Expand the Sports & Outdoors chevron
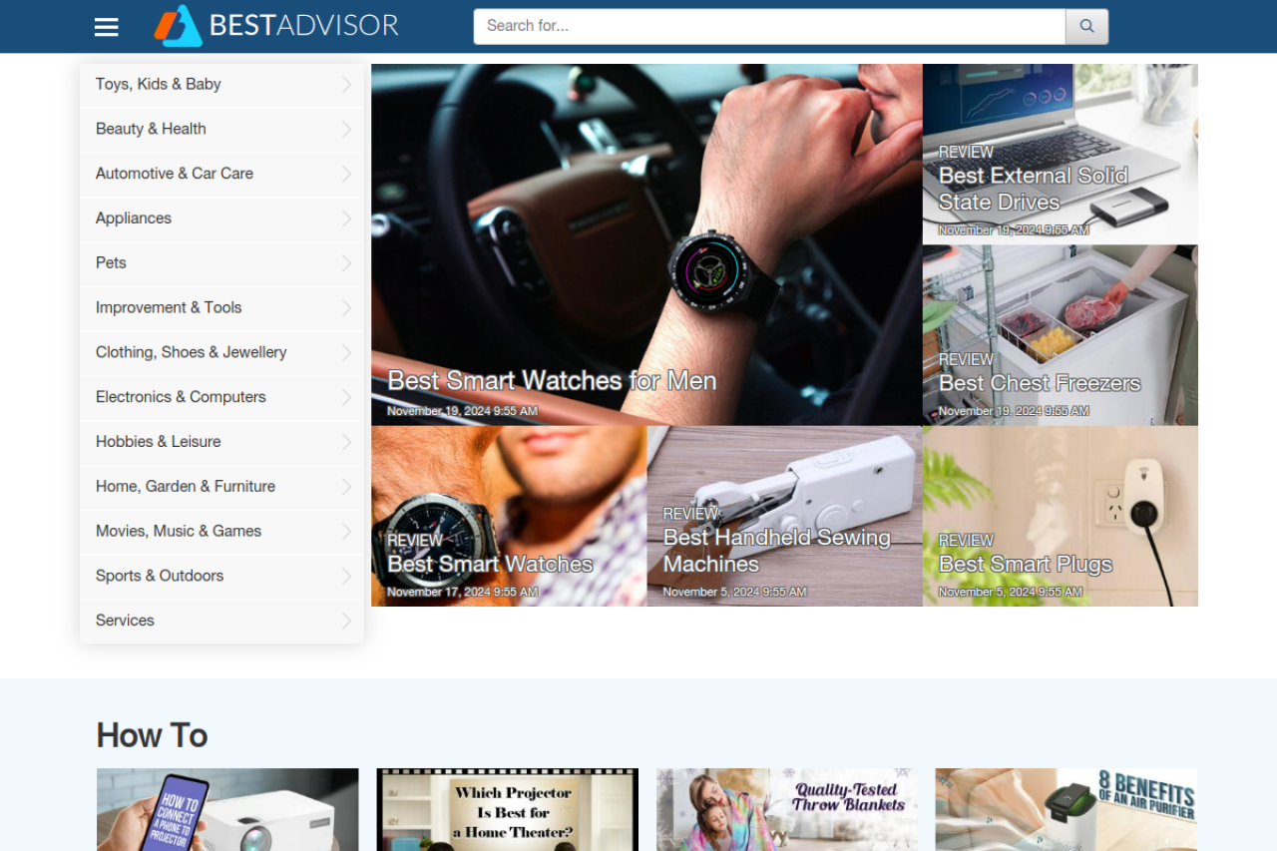 (x=346, y=576)
